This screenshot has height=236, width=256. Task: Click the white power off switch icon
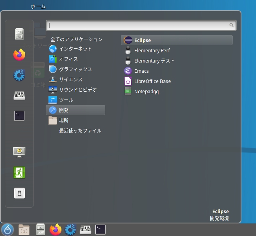(19, 193)
